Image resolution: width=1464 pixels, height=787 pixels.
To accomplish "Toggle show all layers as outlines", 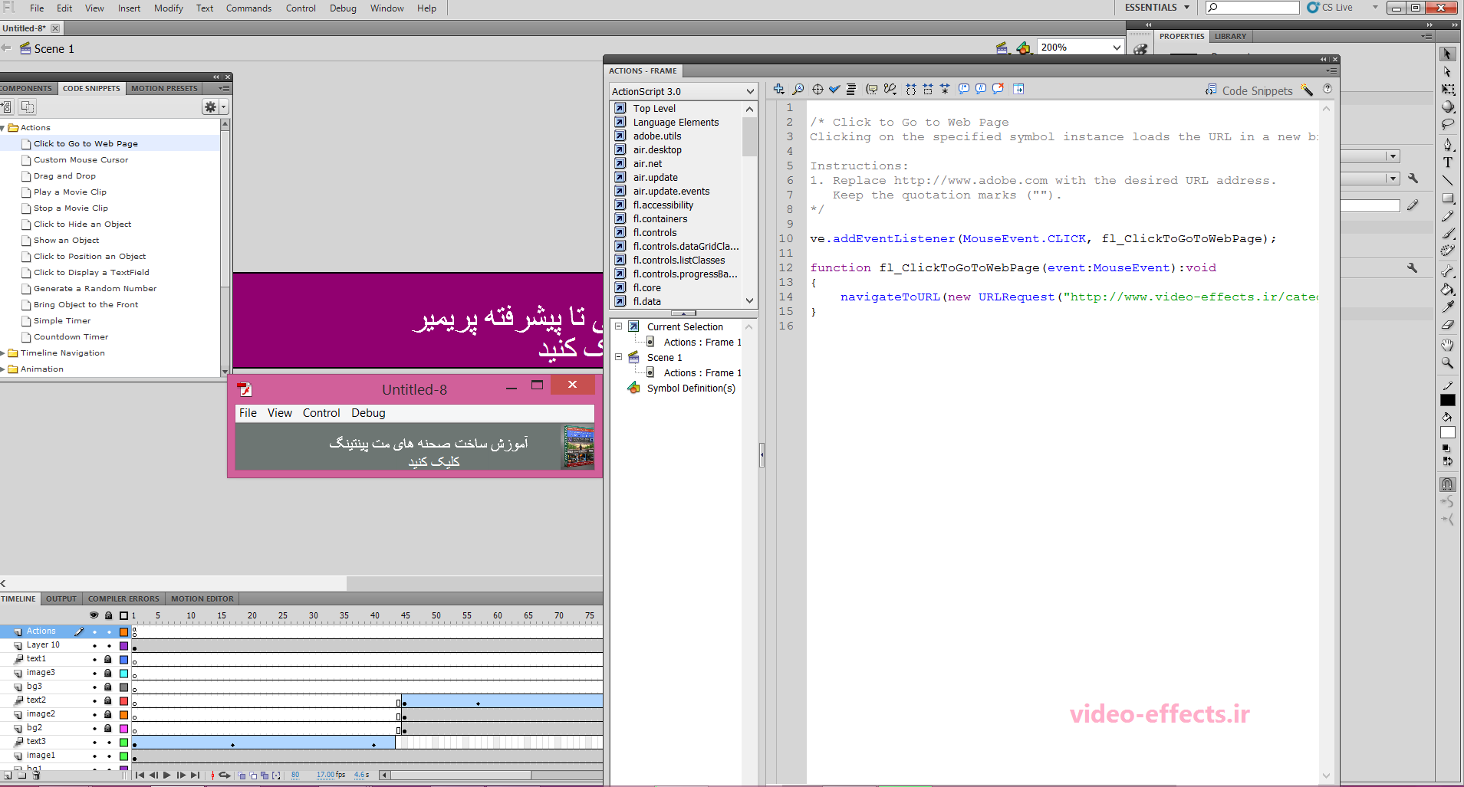I will 123,615.
